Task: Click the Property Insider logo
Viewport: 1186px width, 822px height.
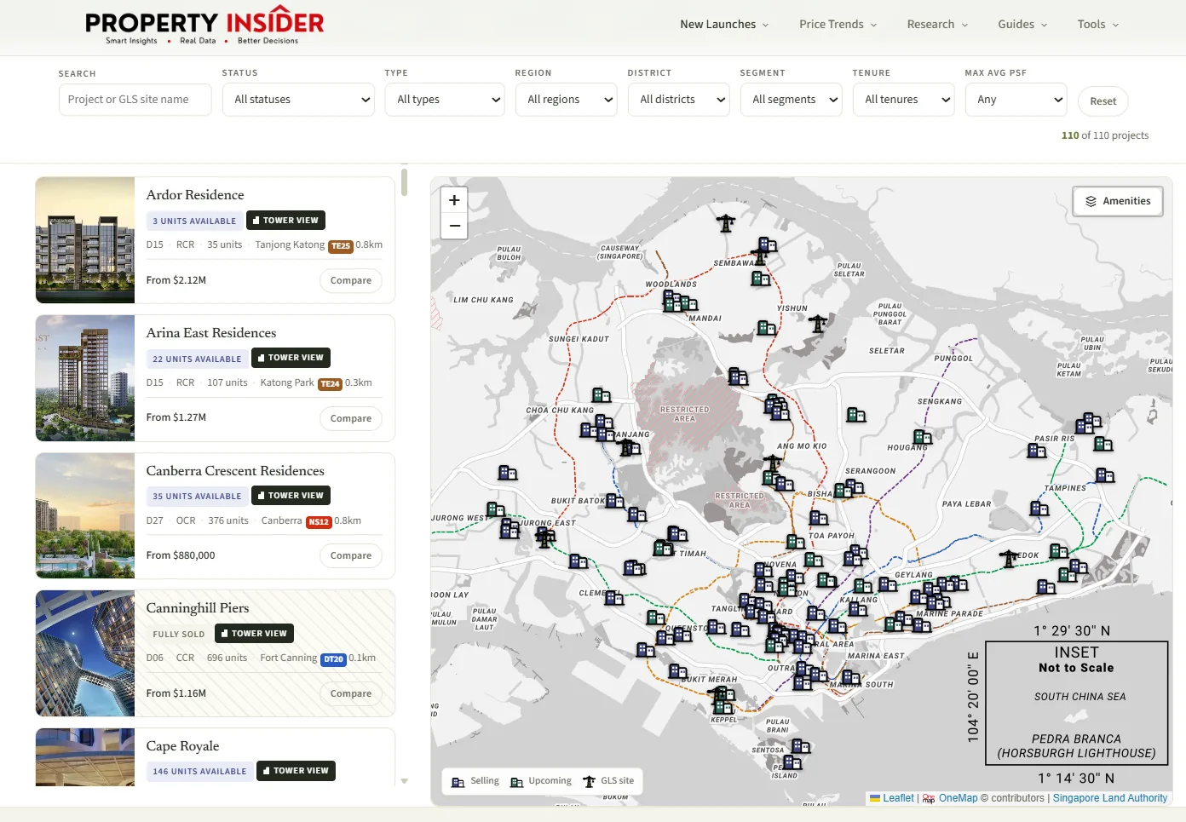Action: tap(204, 27)
